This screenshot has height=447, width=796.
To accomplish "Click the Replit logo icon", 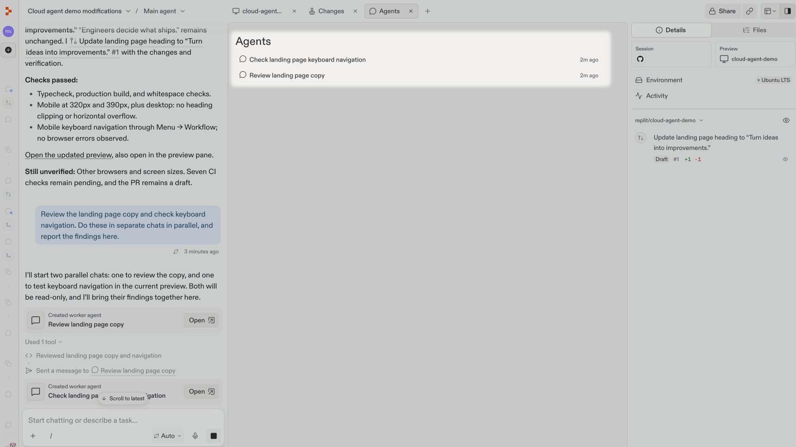I will tap(8, 11).
